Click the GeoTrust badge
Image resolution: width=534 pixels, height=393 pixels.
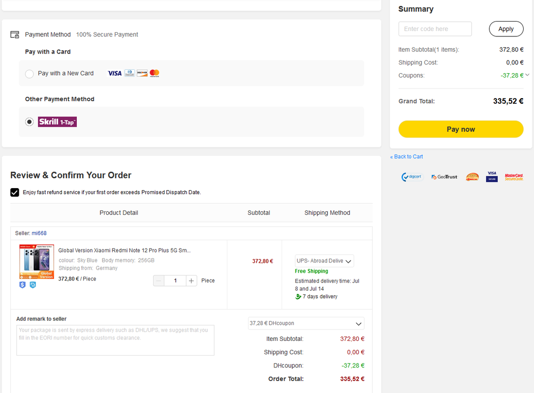(444, 177)
